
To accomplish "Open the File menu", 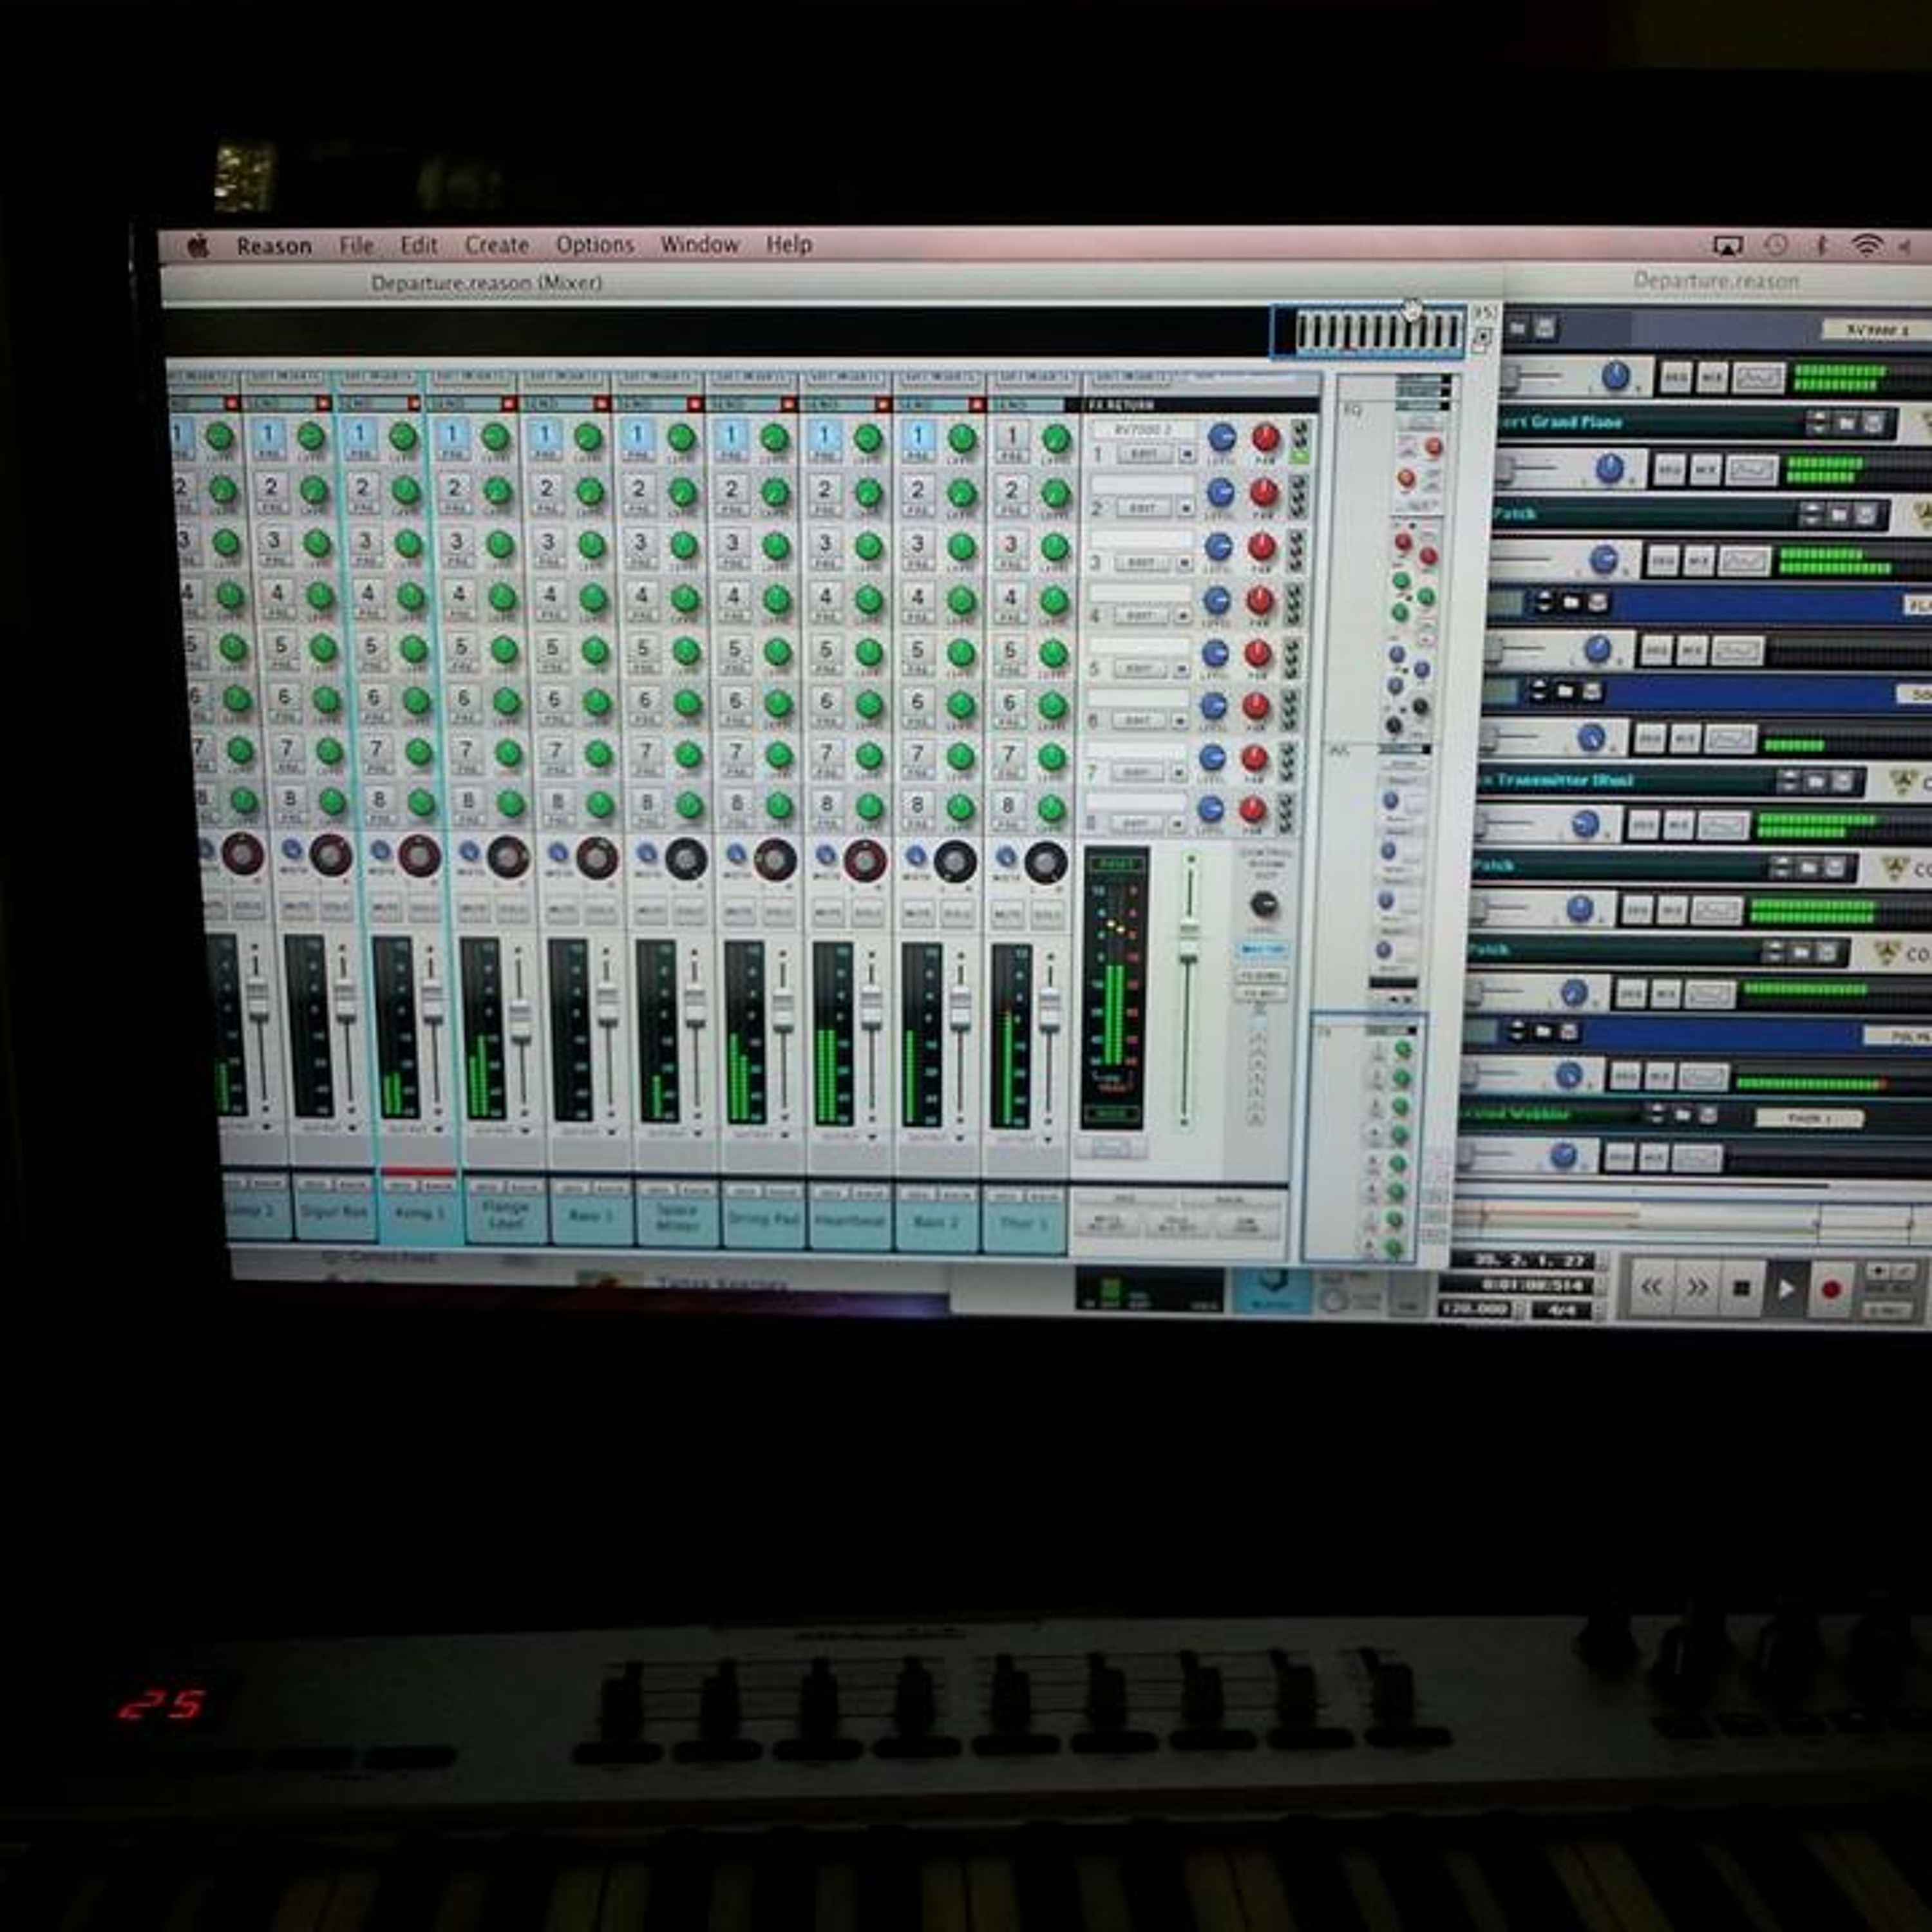I will tap(356, 246).
